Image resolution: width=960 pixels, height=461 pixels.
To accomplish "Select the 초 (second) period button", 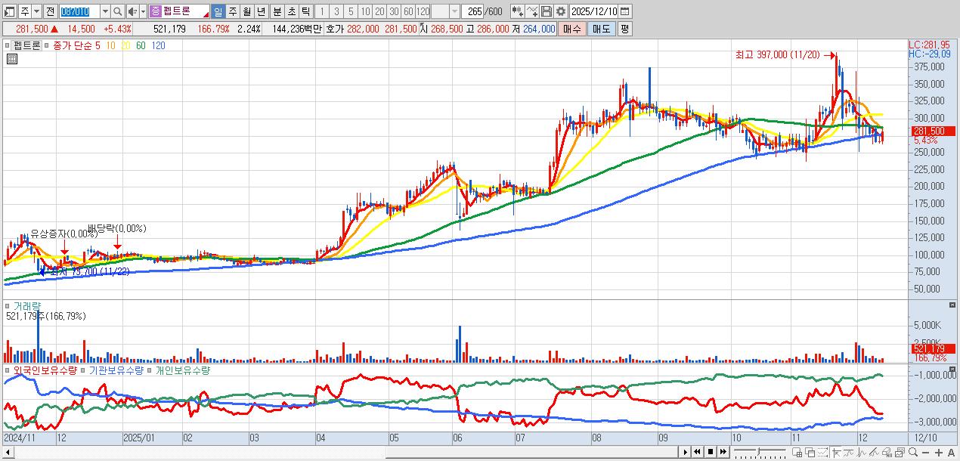I will tap(291, 11).
